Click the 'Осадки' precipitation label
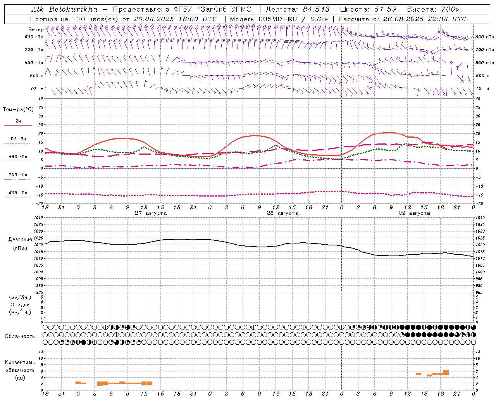The height and width of the screenshot is (397, 496). [x=20, y=305]
